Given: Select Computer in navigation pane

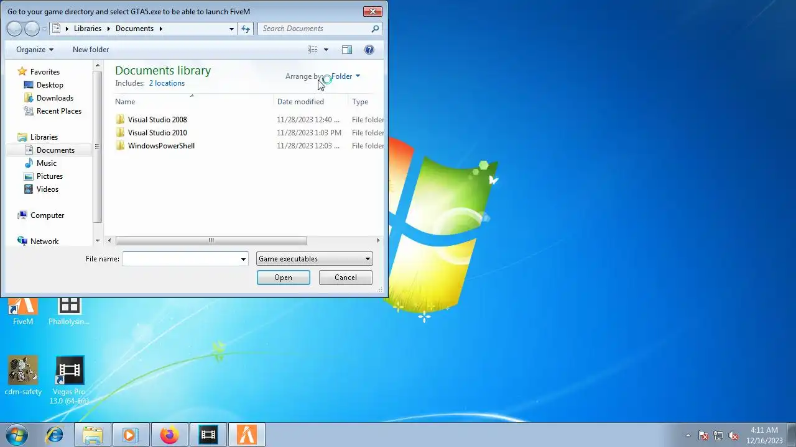Looking at the screenshot, I should 47,215.
